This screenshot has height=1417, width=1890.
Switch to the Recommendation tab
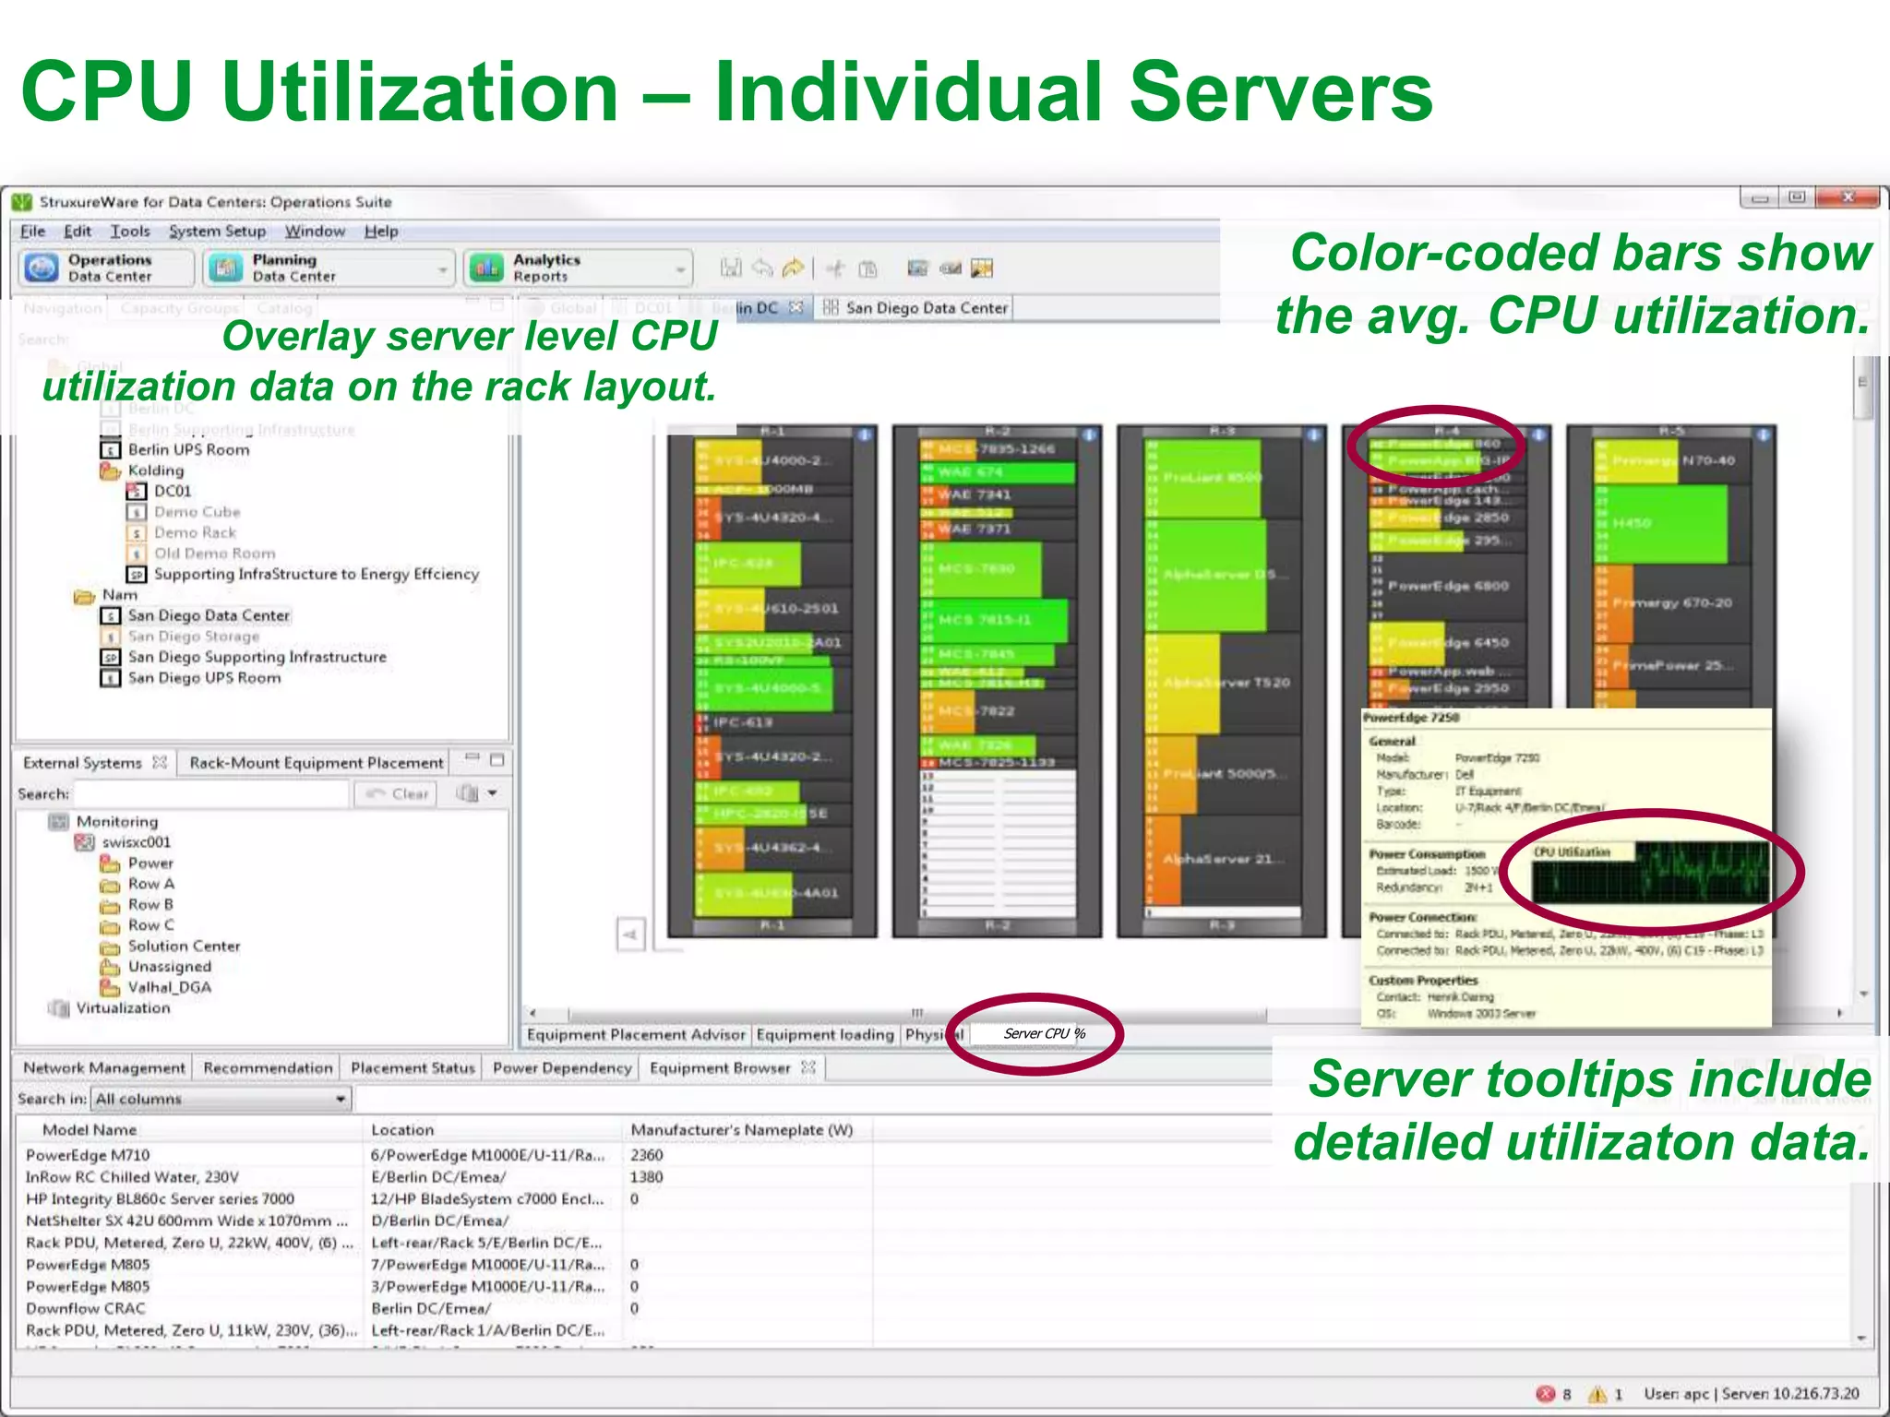click(x=268, y=1067)
